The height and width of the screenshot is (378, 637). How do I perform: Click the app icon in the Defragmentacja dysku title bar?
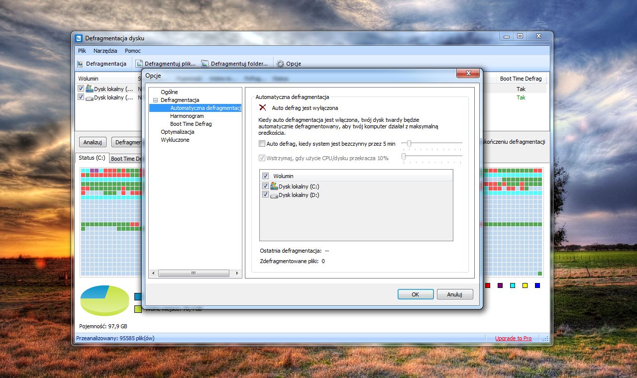[79, 38]
